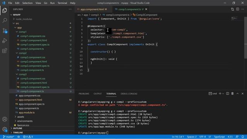Viewport: 247px width, 139px height.
Task: Kill terminal with trash icon
Action: point(232,93)
